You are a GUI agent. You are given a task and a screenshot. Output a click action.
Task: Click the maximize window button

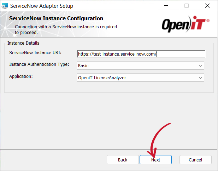187,6
